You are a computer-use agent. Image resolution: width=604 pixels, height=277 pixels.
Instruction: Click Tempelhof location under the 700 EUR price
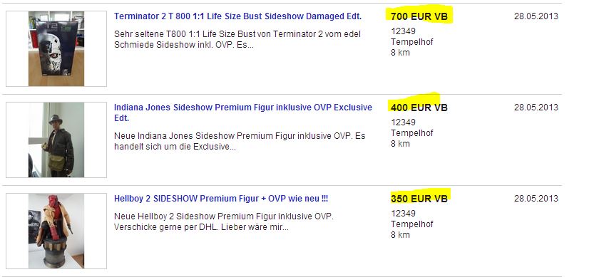click(411, 42)
